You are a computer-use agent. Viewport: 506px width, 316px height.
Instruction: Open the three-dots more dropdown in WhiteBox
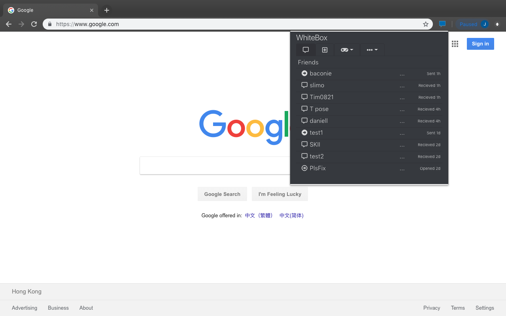tap(372, 50)
